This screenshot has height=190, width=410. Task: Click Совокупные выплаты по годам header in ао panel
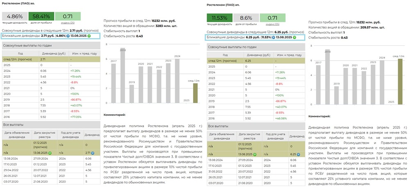pos(51,45)
